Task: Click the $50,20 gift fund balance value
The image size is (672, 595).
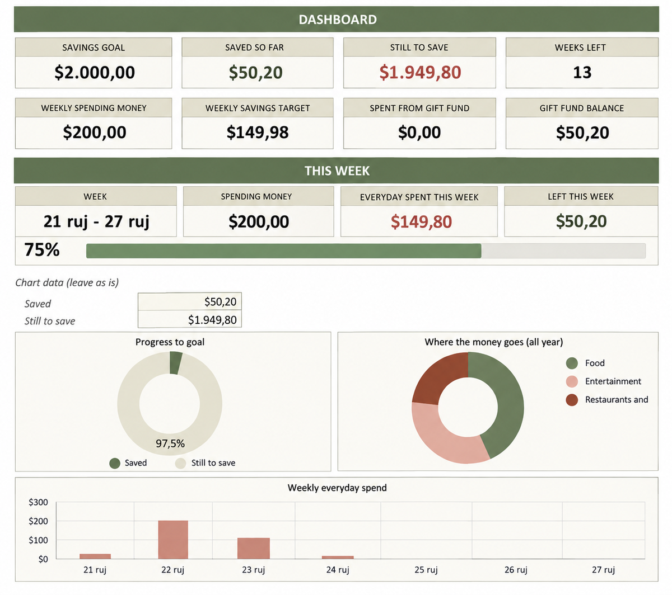Action: point(582,133)
